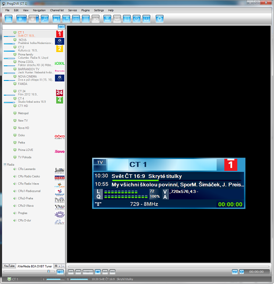This screenshot has height=284, width=274.
Task: Click the skip-to-start playback button
Action: (x=71, y=272)
